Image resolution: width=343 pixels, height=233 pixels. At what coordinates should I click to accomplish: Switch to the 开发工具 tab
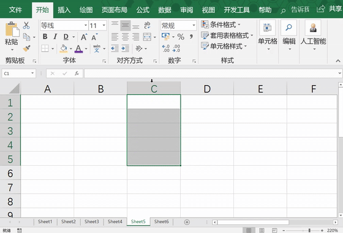[x=236, y=10]
